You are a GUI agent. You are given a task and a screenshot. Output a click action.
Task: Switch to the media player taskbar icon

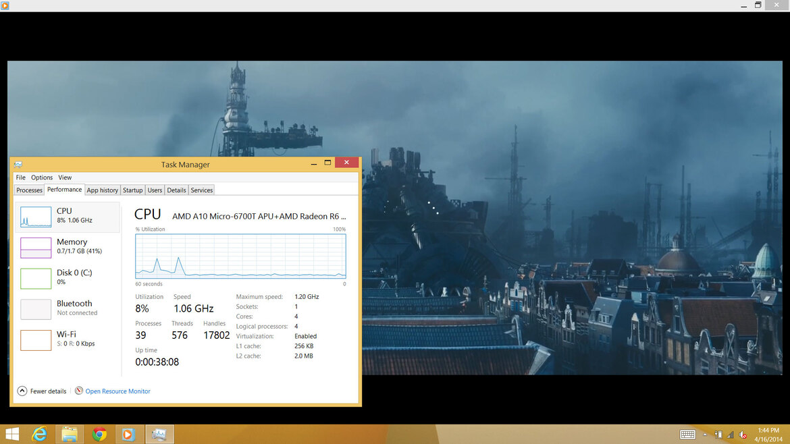(x=128, y=434)
